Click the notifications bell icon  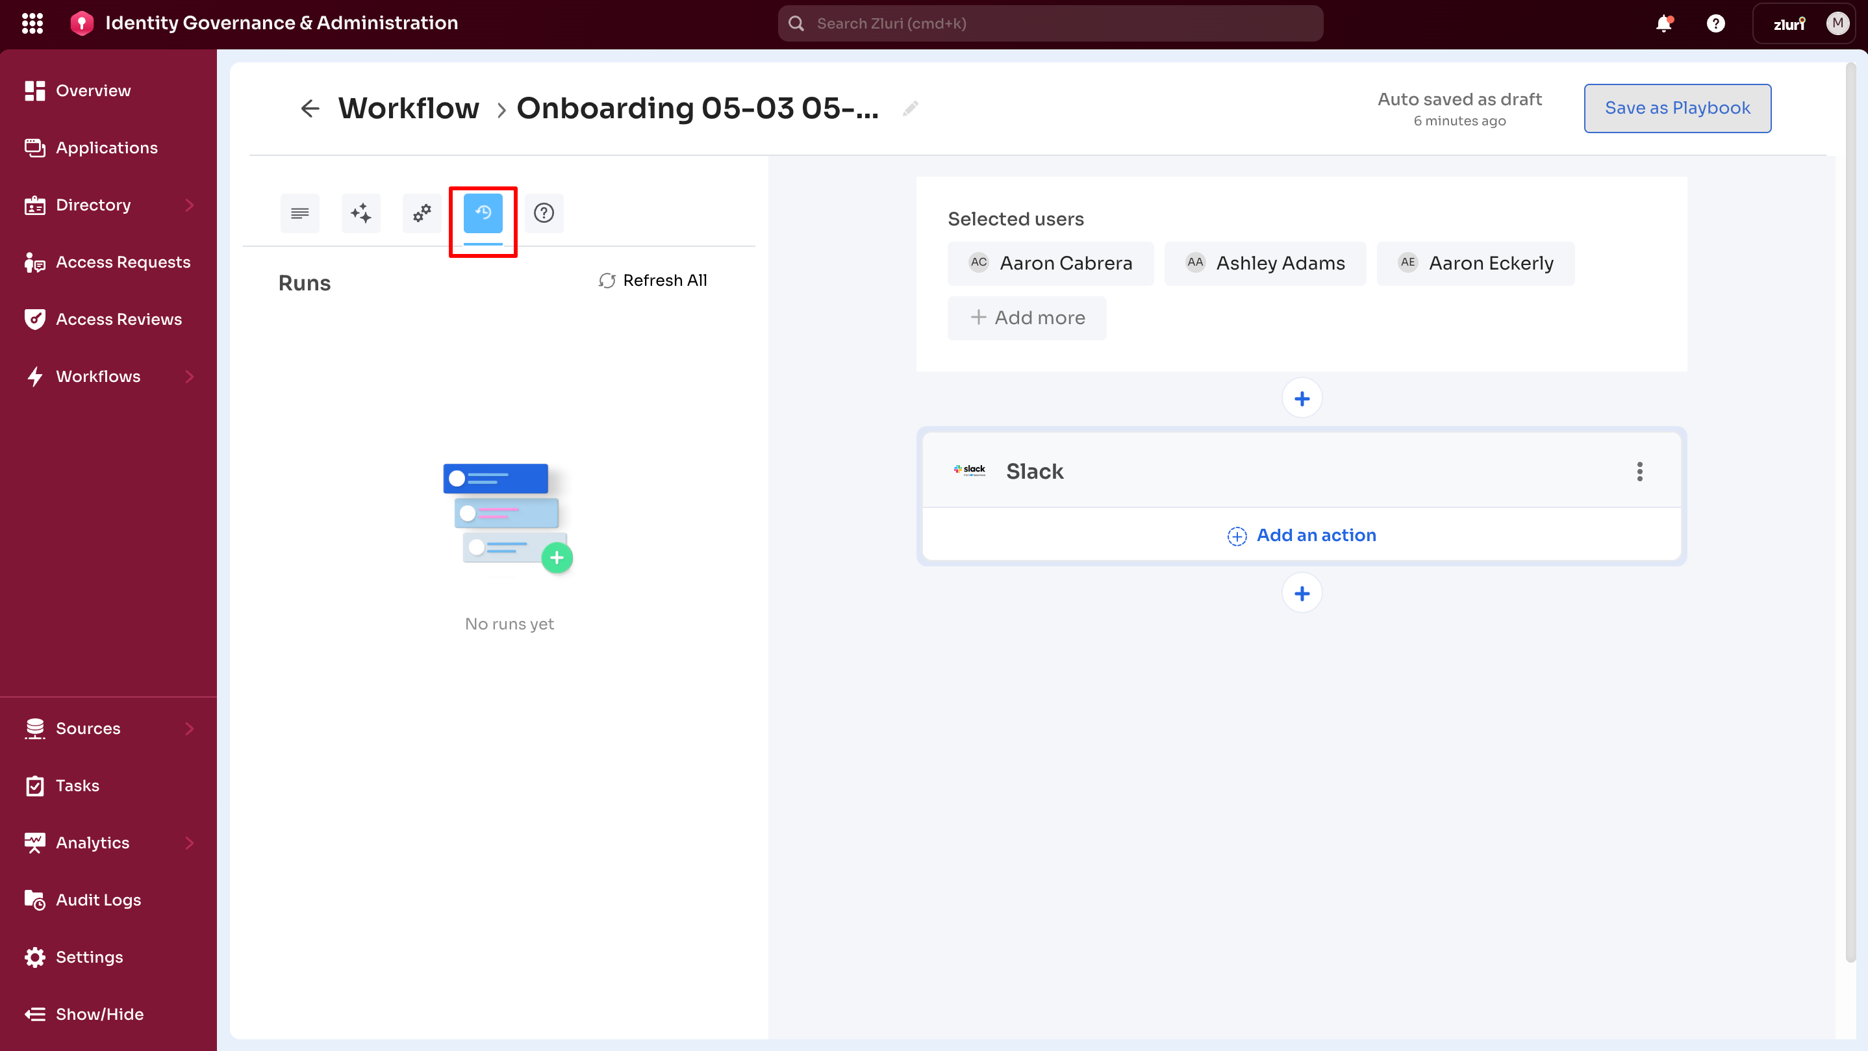1663,23
